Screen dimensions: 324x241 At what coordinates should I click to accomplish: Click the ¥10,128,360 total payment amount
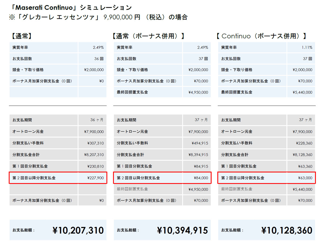coord(287,230)
